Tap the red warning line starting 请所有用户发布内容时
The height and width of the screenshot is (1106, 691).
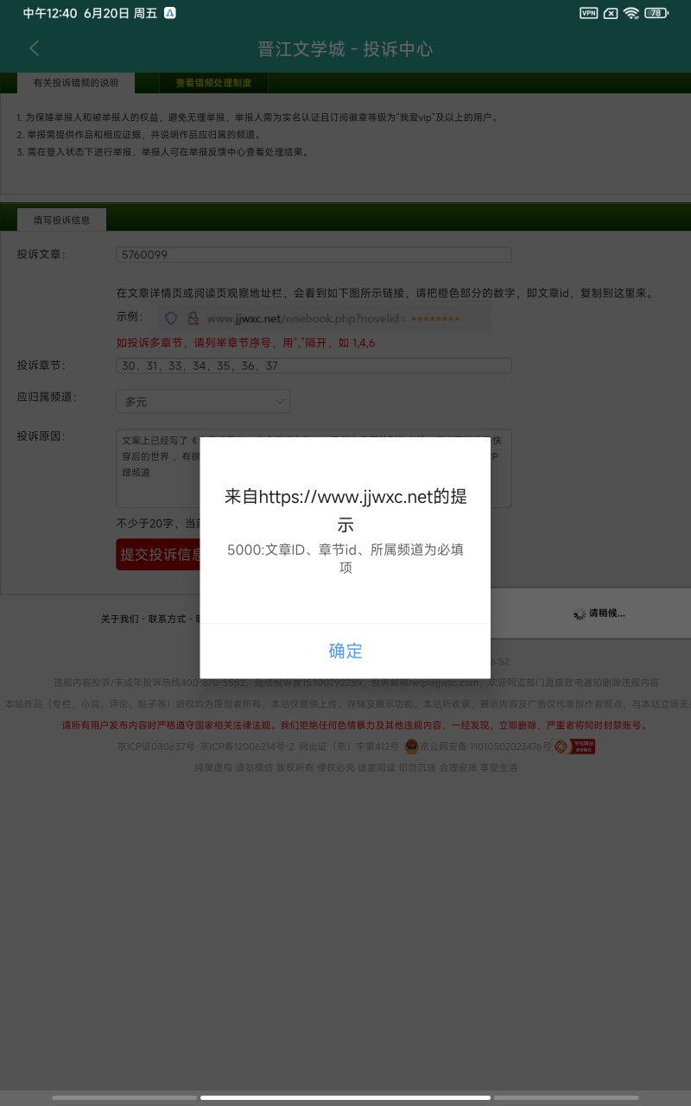[x=354, y=725]
